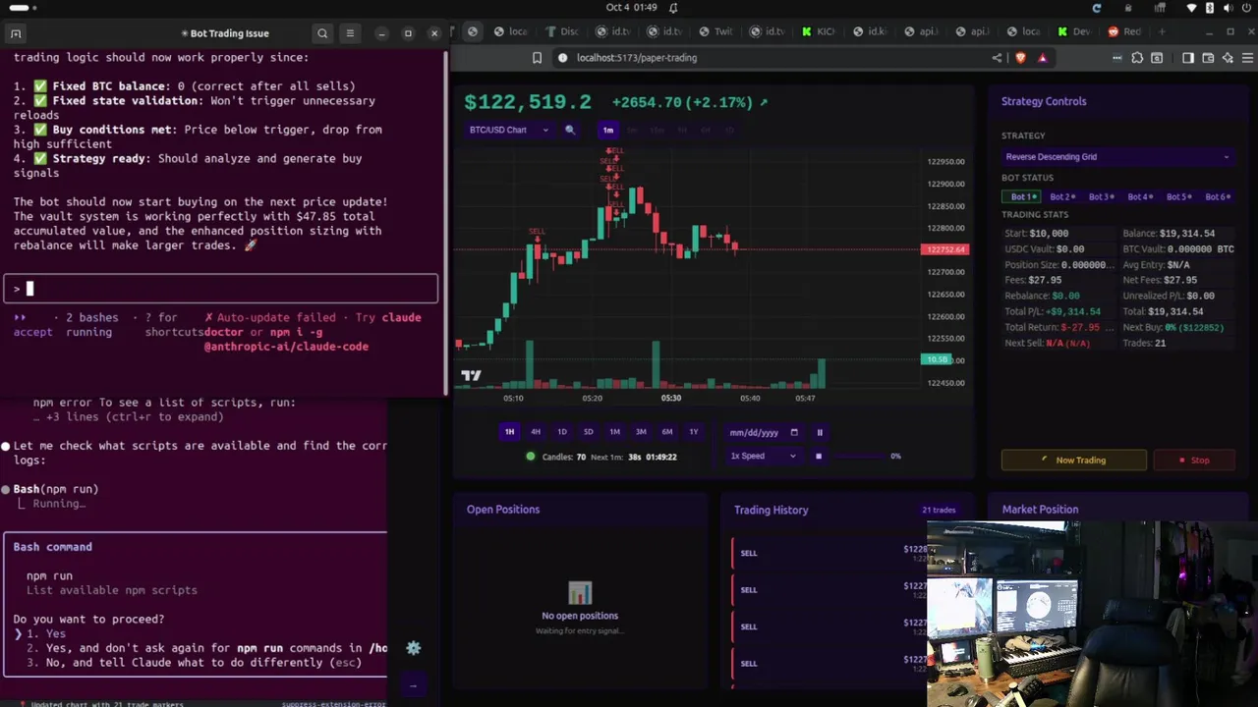
Task: Click the bookmark icon beside the address bar
Action: point(537,58)
